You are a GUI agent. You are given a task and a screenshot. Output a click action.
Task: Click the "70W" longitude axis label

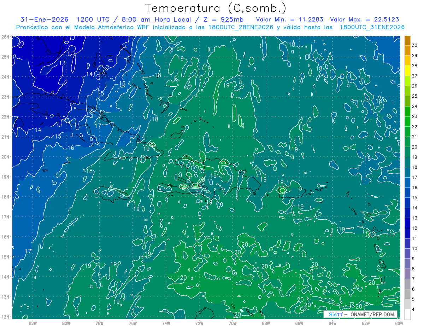232,323
